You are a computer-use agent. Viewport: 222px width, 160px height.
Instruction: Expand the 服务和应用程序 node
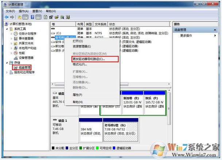pos(7,73)
